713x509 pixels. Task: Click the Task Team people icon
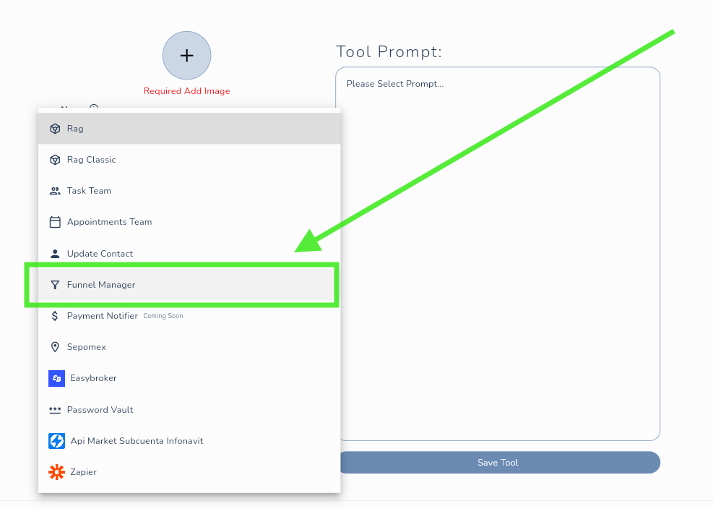55,191
